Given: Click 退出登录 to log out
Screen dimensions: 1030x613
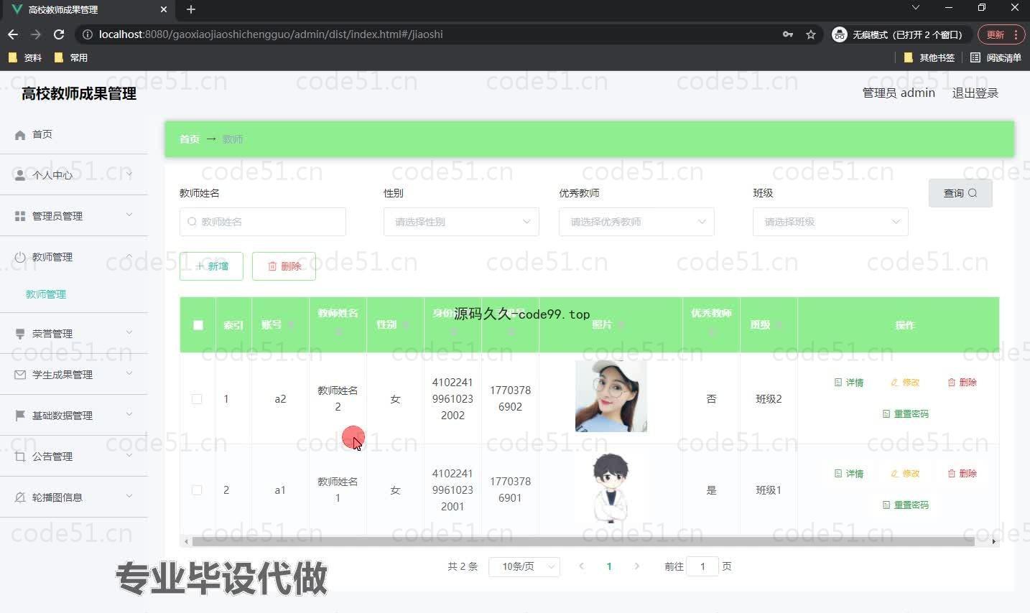Looking at the screenshot, I should click(975, 93).
